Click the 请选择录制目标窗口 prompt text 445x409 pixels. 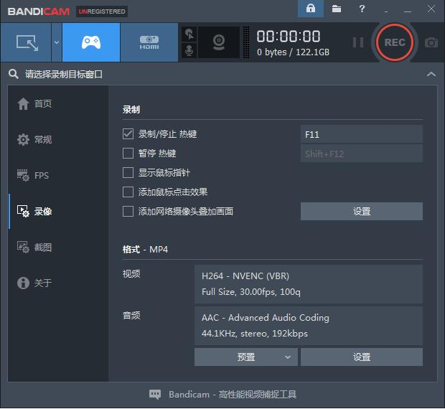(x=64, y=75)
